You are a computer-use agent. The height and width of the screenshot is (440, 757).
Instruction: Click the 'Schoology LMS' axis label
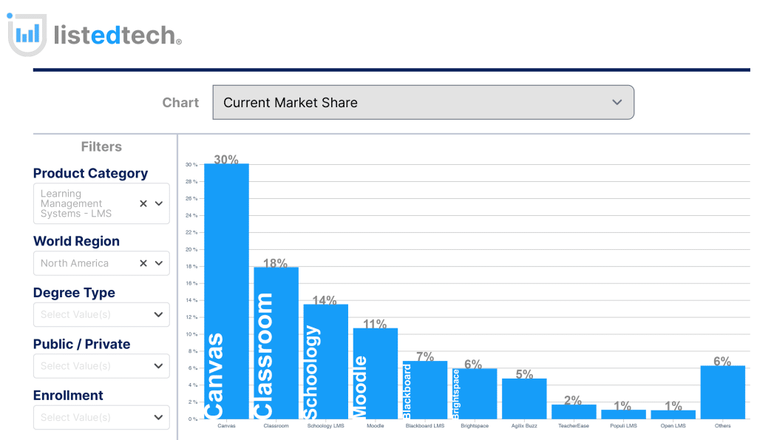click(x=326, y=425)
